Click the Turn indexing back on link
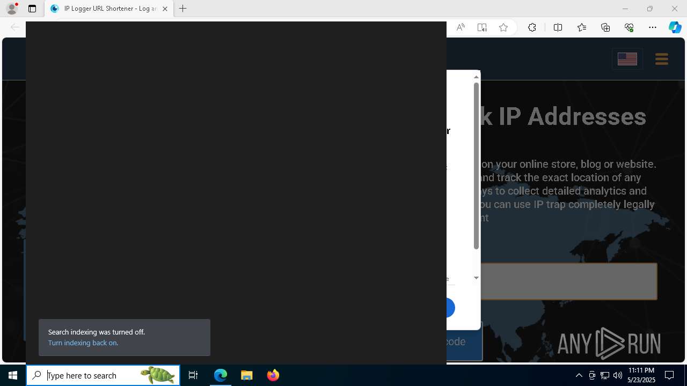Screen dimensions: 687x386 click(x=83, y=343)
